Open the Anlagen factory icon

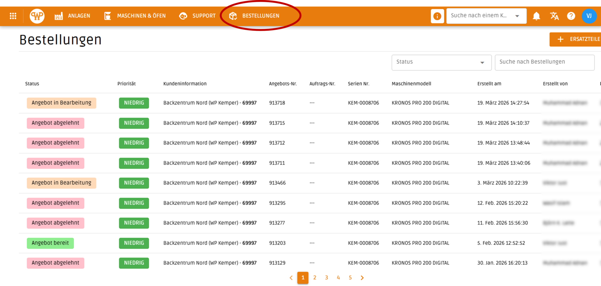[59, 16]
